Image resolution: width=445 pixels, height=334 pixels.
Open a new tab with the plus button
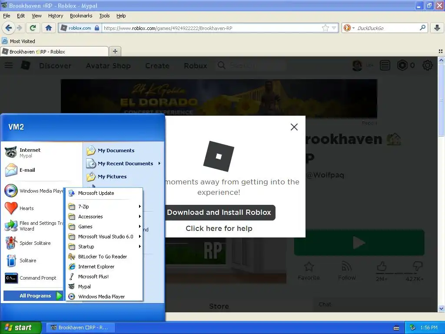tap(115, 51)
